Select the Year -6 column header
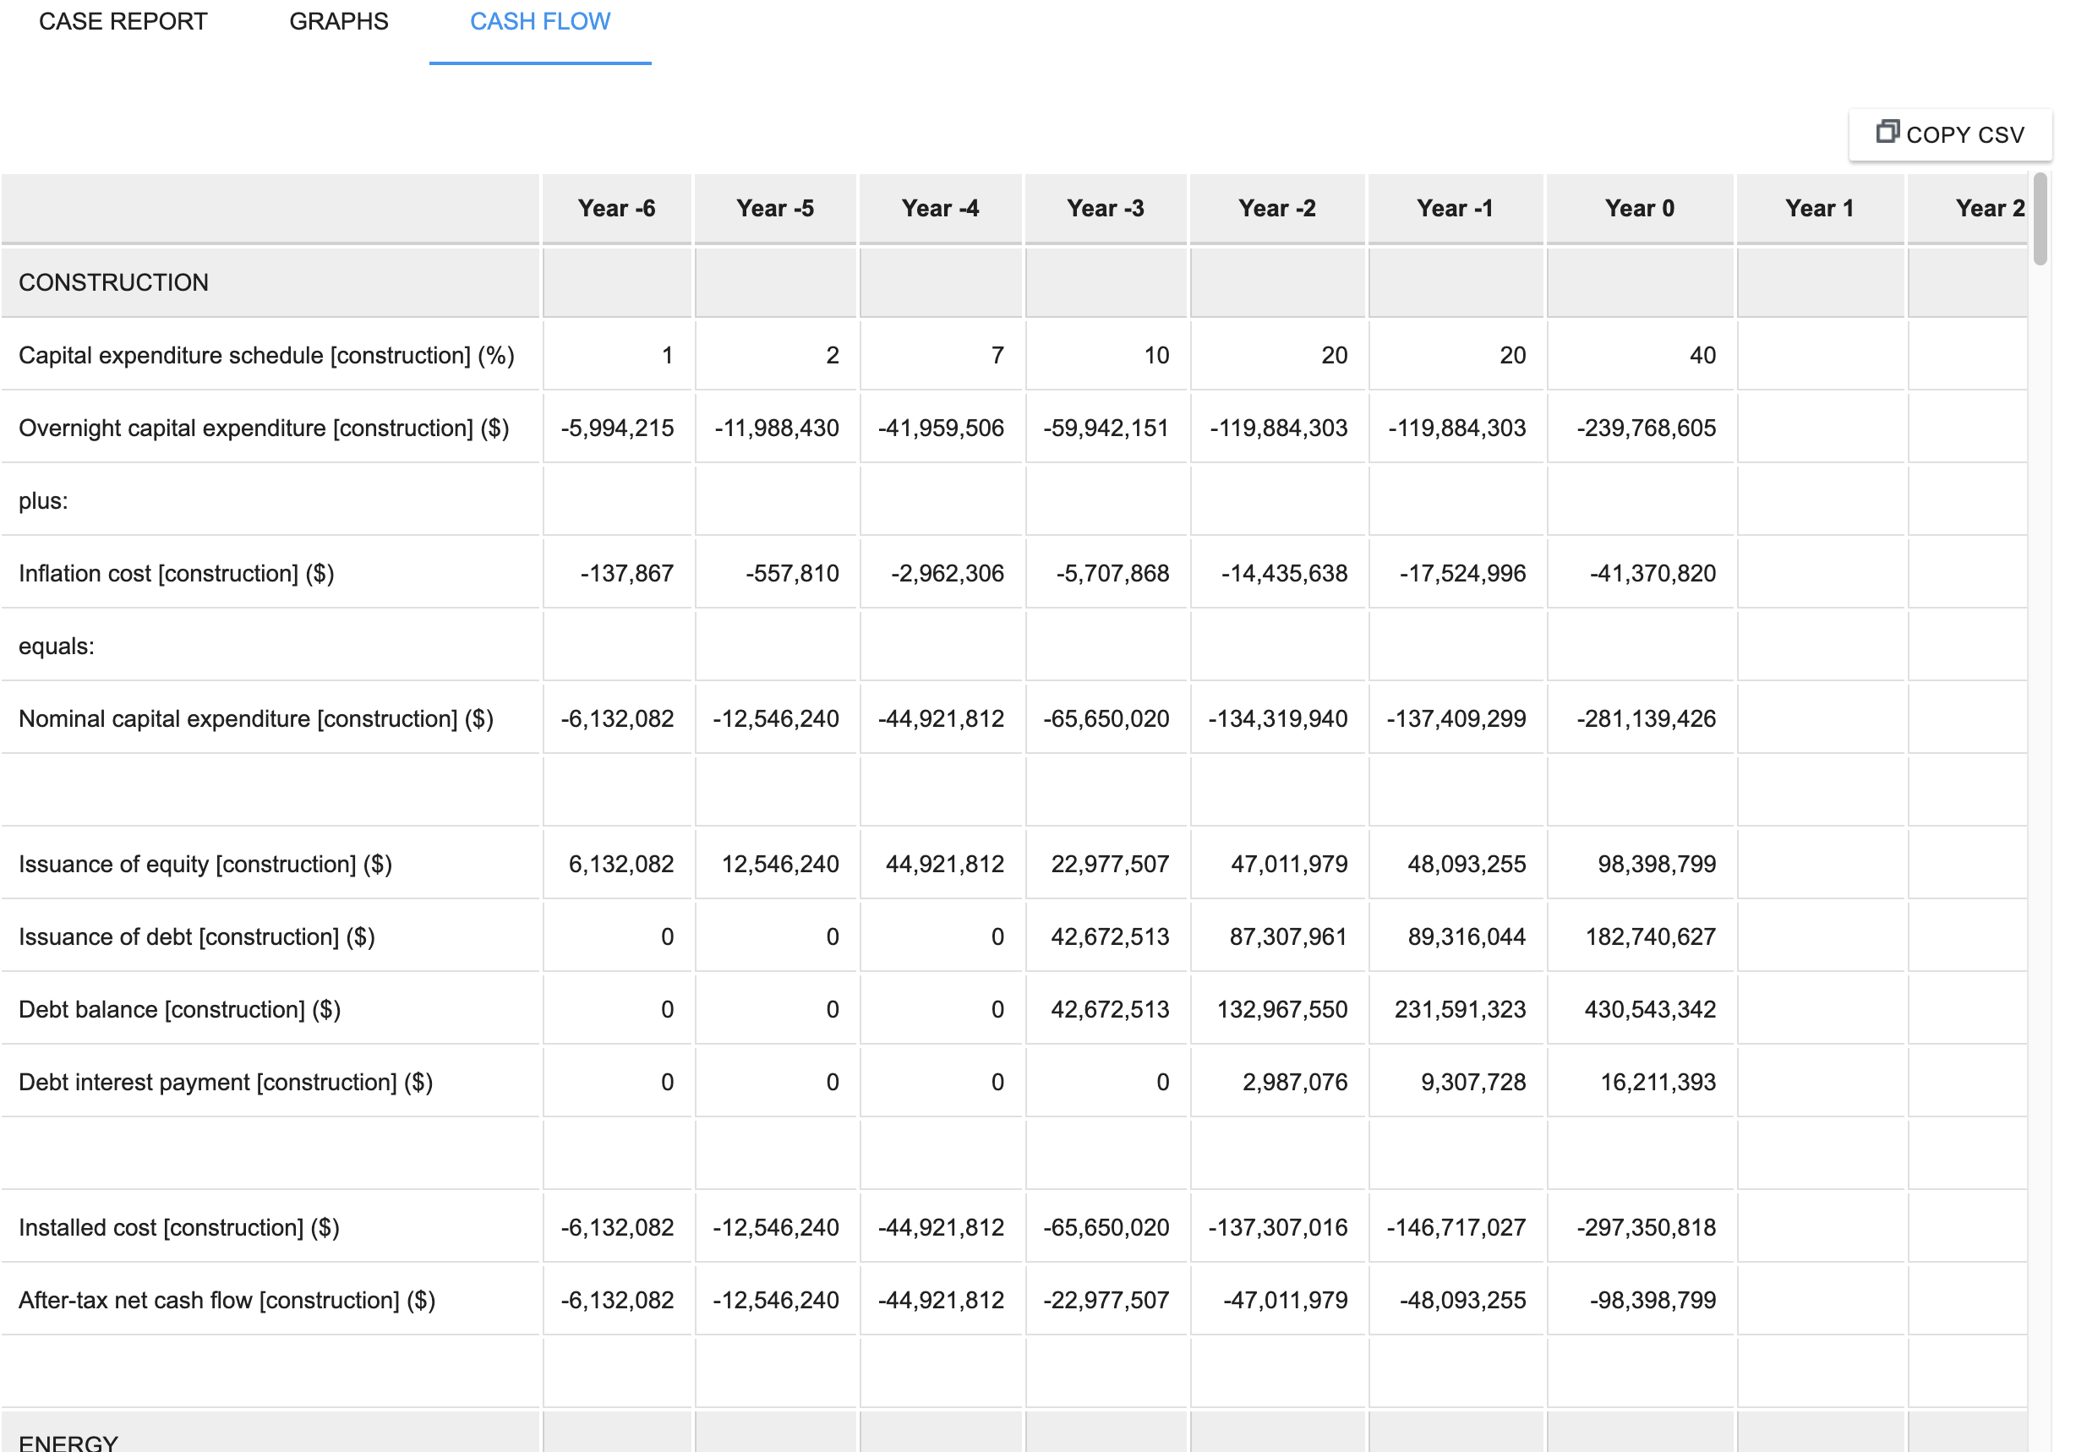 617,208
